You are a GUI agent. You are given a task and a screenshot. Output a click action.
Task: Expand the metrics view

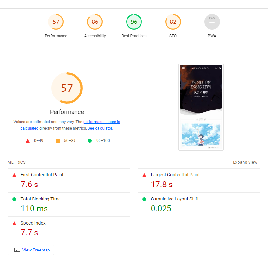[245, 162]
